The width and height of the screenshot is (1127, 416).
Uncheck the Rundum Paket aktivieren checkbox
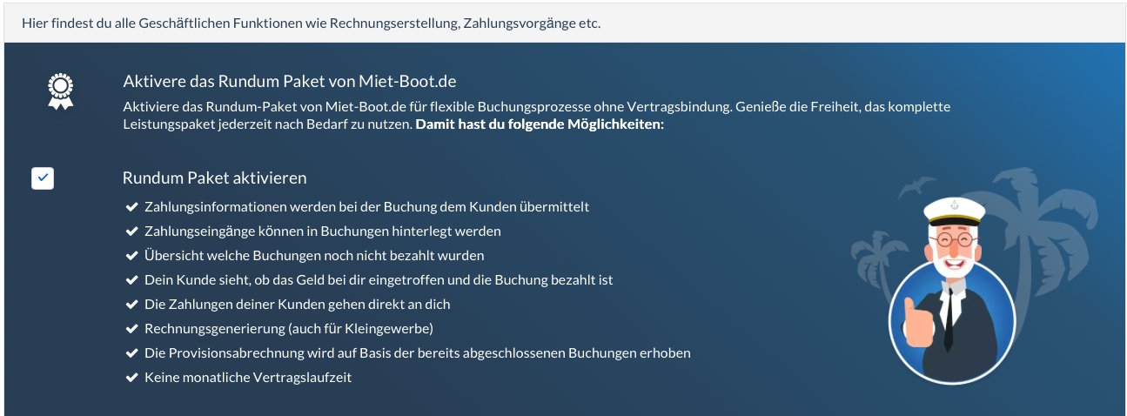43,178
